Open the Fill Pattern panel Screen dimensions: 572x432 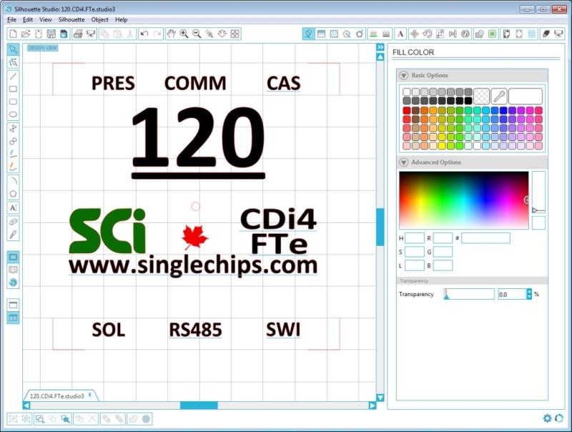[334, 34]
